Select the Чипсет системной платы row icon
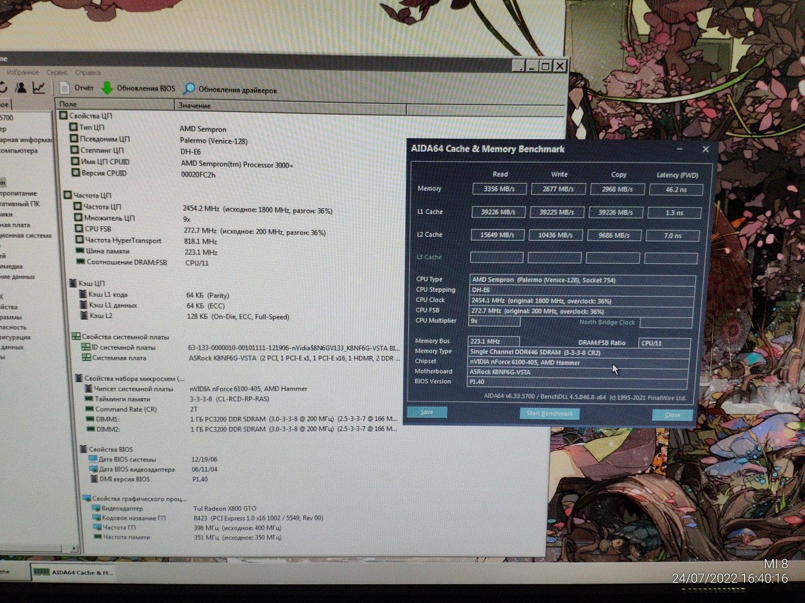Screen dimensions: 805x603 (x=89, y=388)
